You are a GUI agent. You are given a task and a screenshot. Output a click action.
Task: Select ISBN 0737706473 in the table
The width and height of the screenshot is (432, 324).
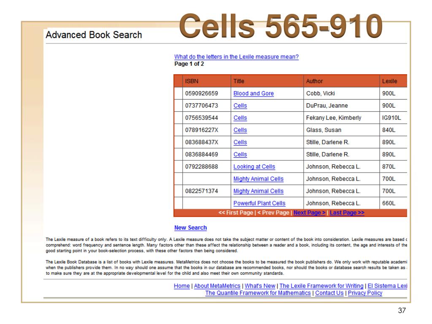201,105
